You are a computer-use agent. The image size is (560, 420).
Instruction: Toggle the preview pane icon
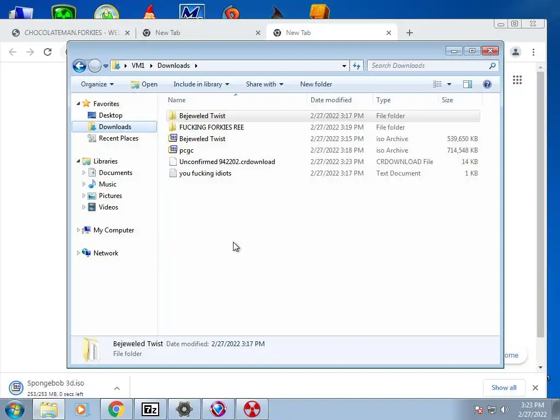[x=468, y=84]
